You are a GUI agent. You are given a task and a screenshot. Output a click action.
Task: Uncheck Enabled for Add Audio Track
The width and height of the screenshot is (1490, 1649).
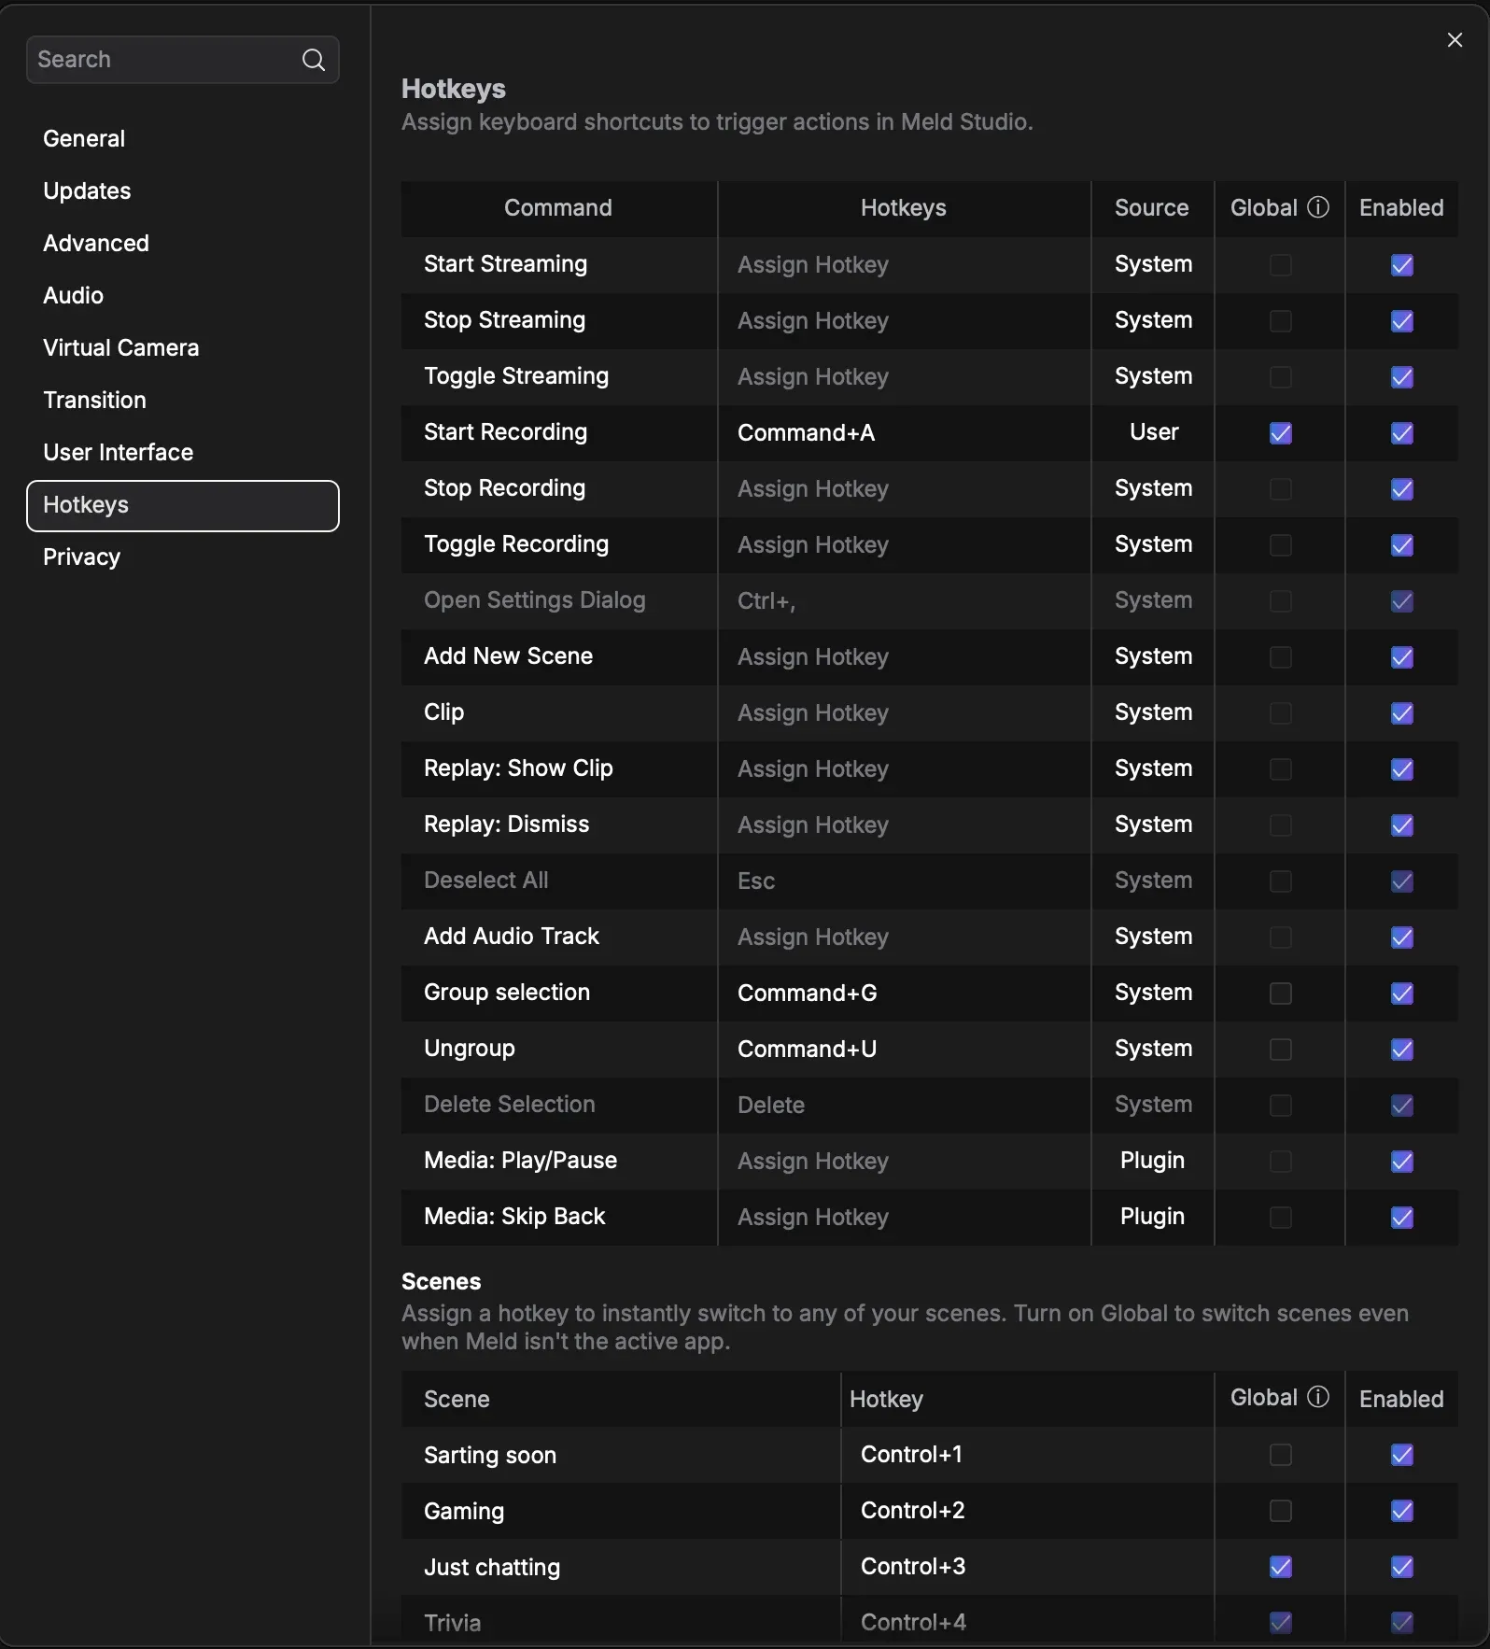tap(1402, 937)
